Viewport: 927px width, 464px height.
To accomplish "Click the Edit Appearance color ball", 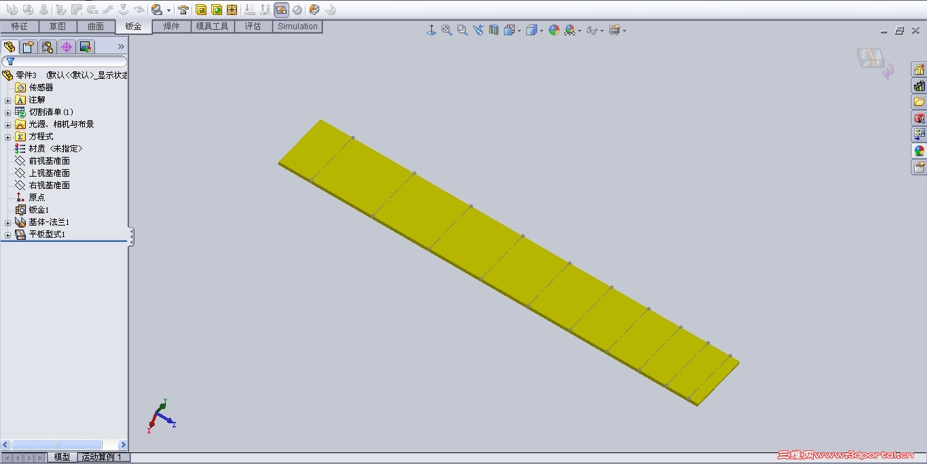I will (x=554, y=30).
